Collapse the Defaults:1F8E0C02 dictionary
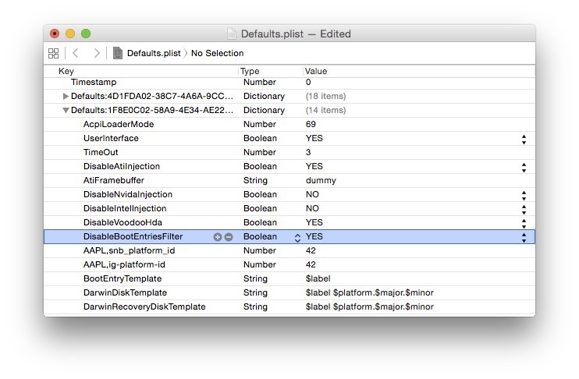This screenshot has height=379, width=579. click(66, 111)
